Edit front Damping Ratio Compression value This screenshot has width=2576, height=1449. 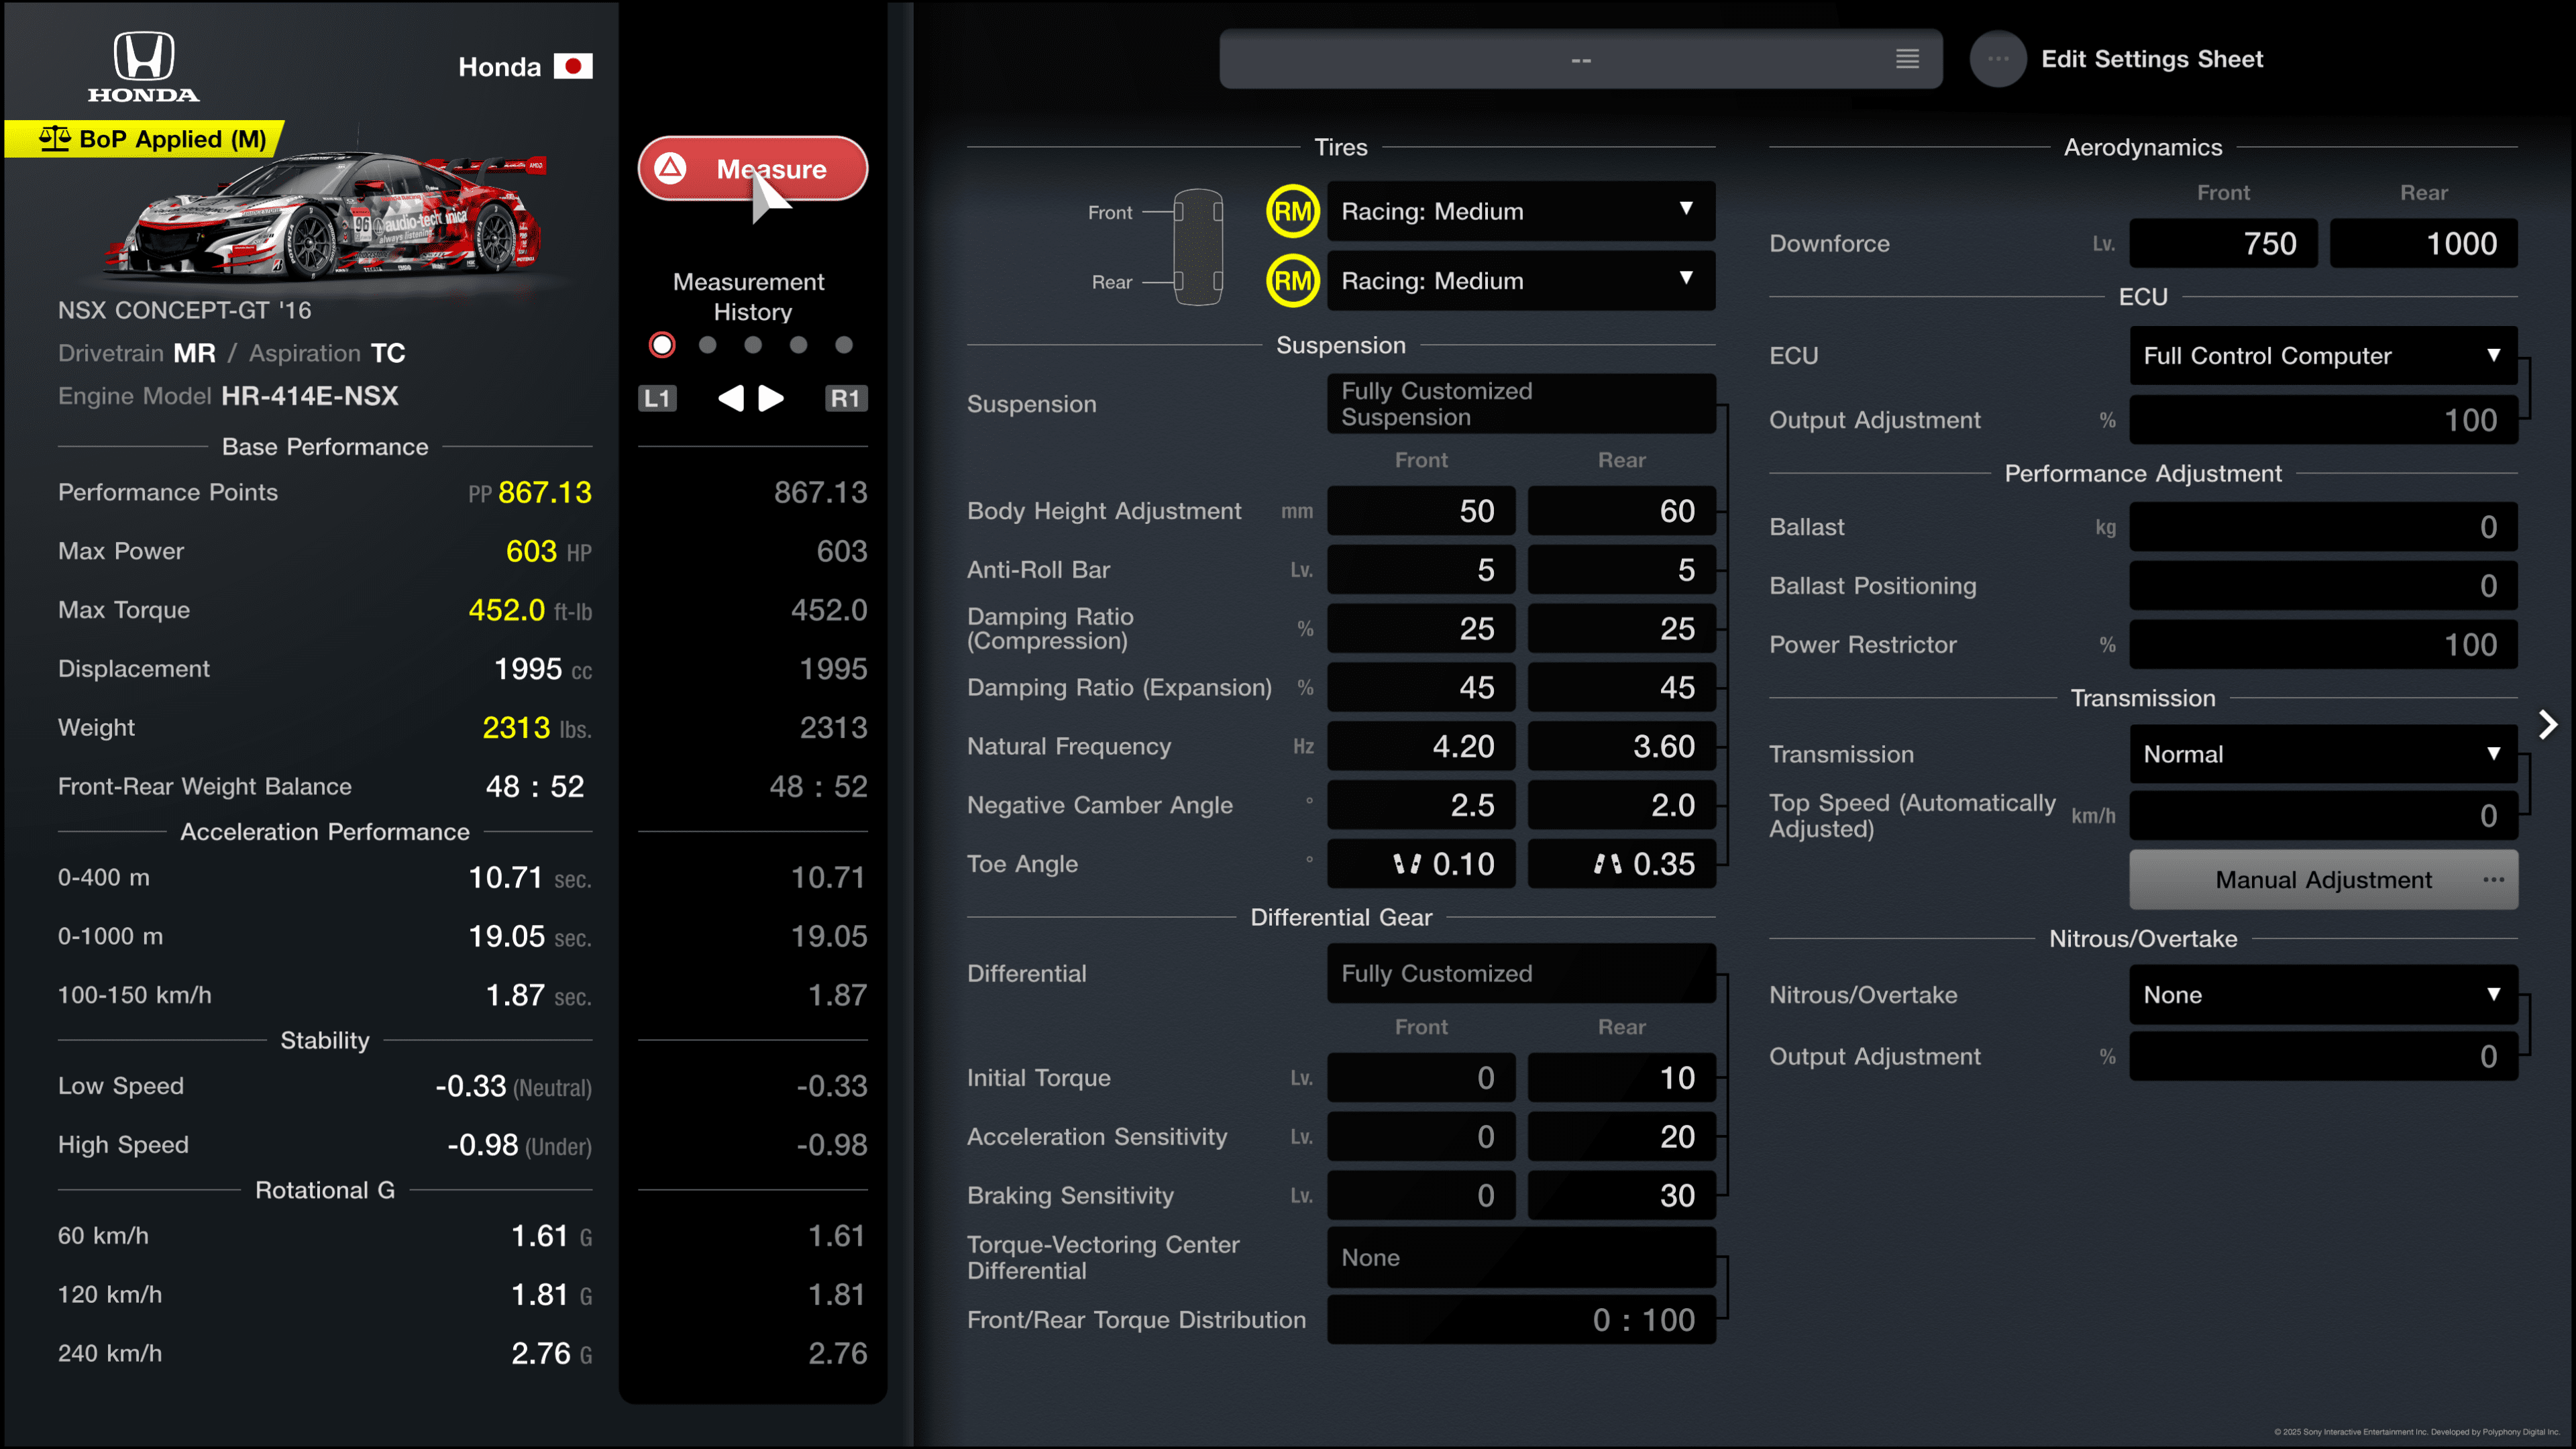1421,629
